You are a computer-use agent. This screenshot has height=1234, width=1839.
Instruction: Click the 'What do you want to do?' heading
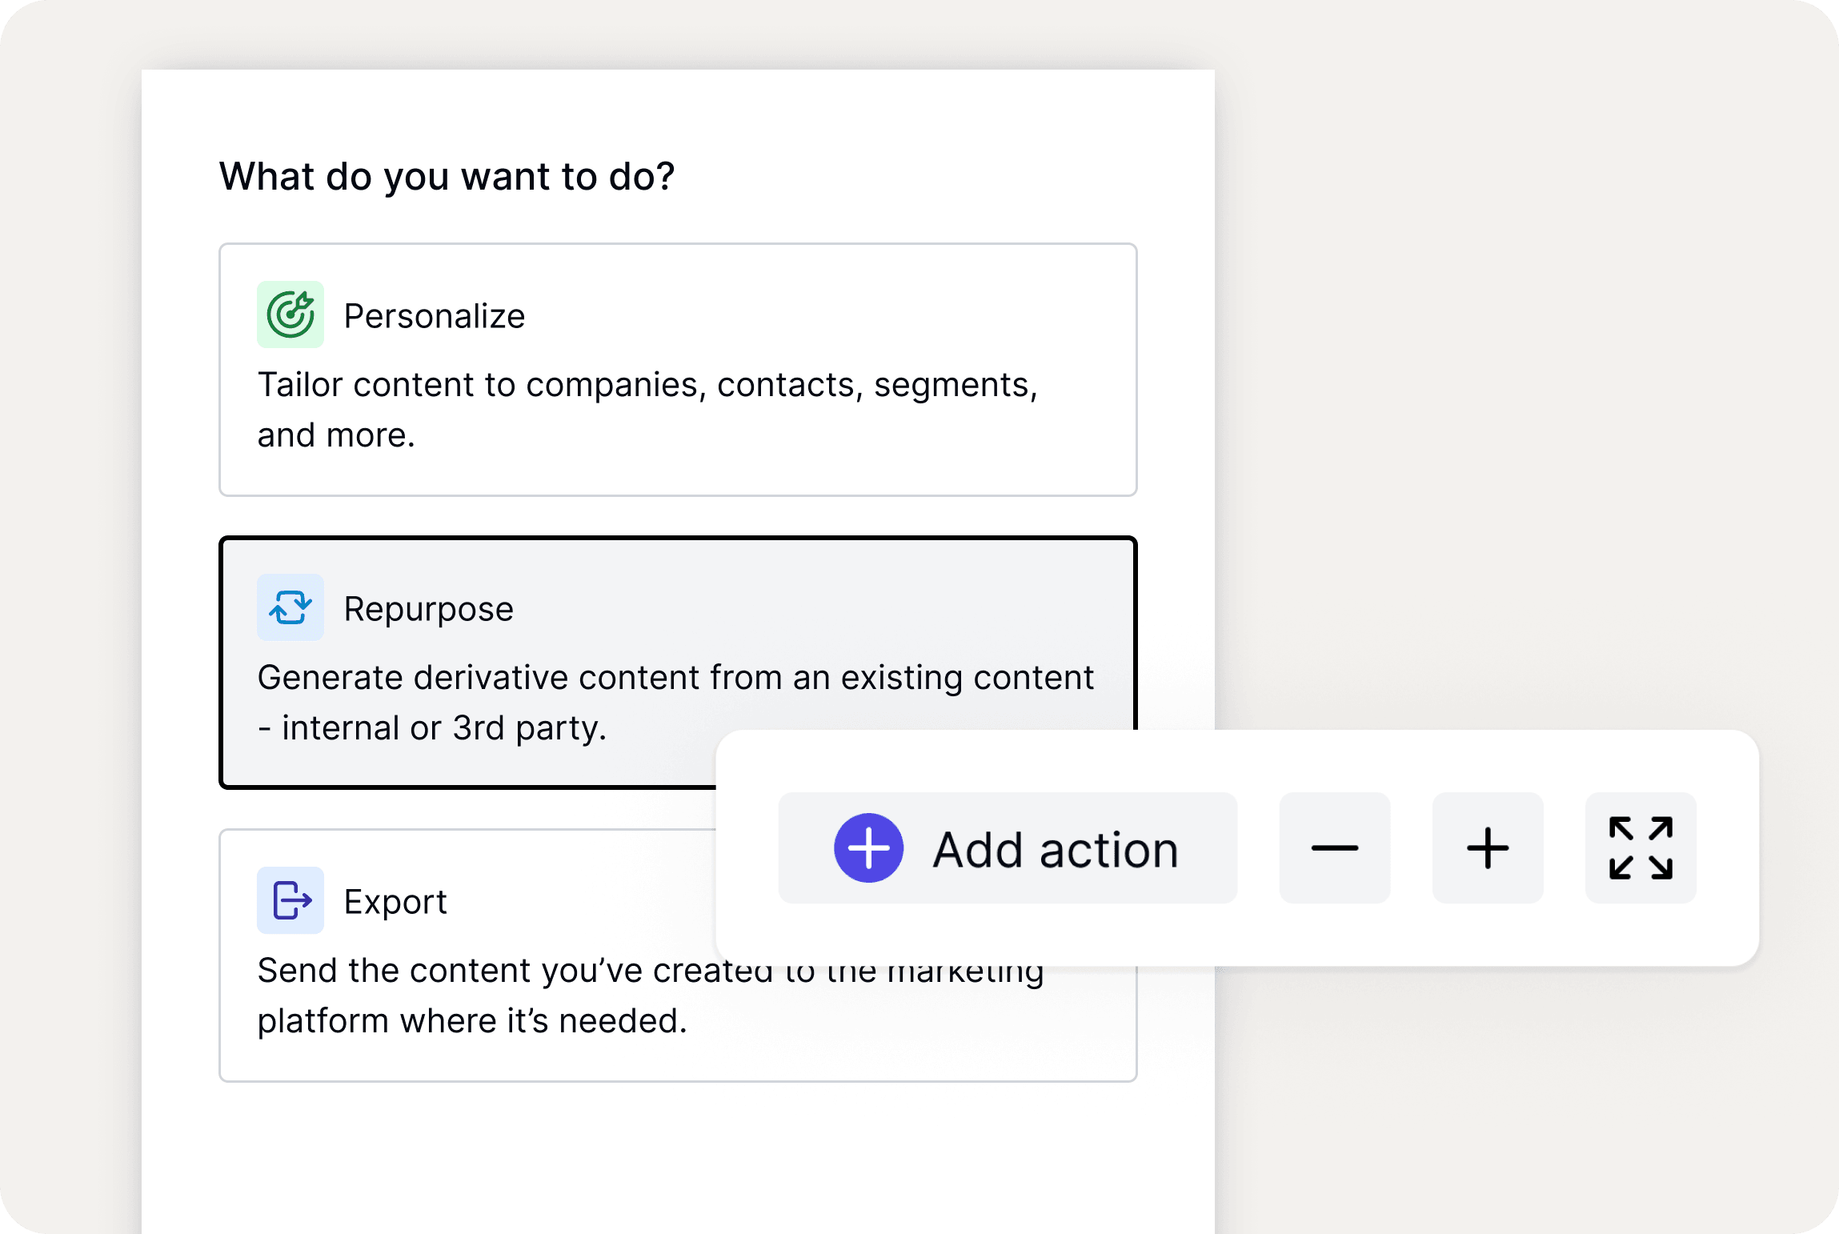click(x=447, y=177)
